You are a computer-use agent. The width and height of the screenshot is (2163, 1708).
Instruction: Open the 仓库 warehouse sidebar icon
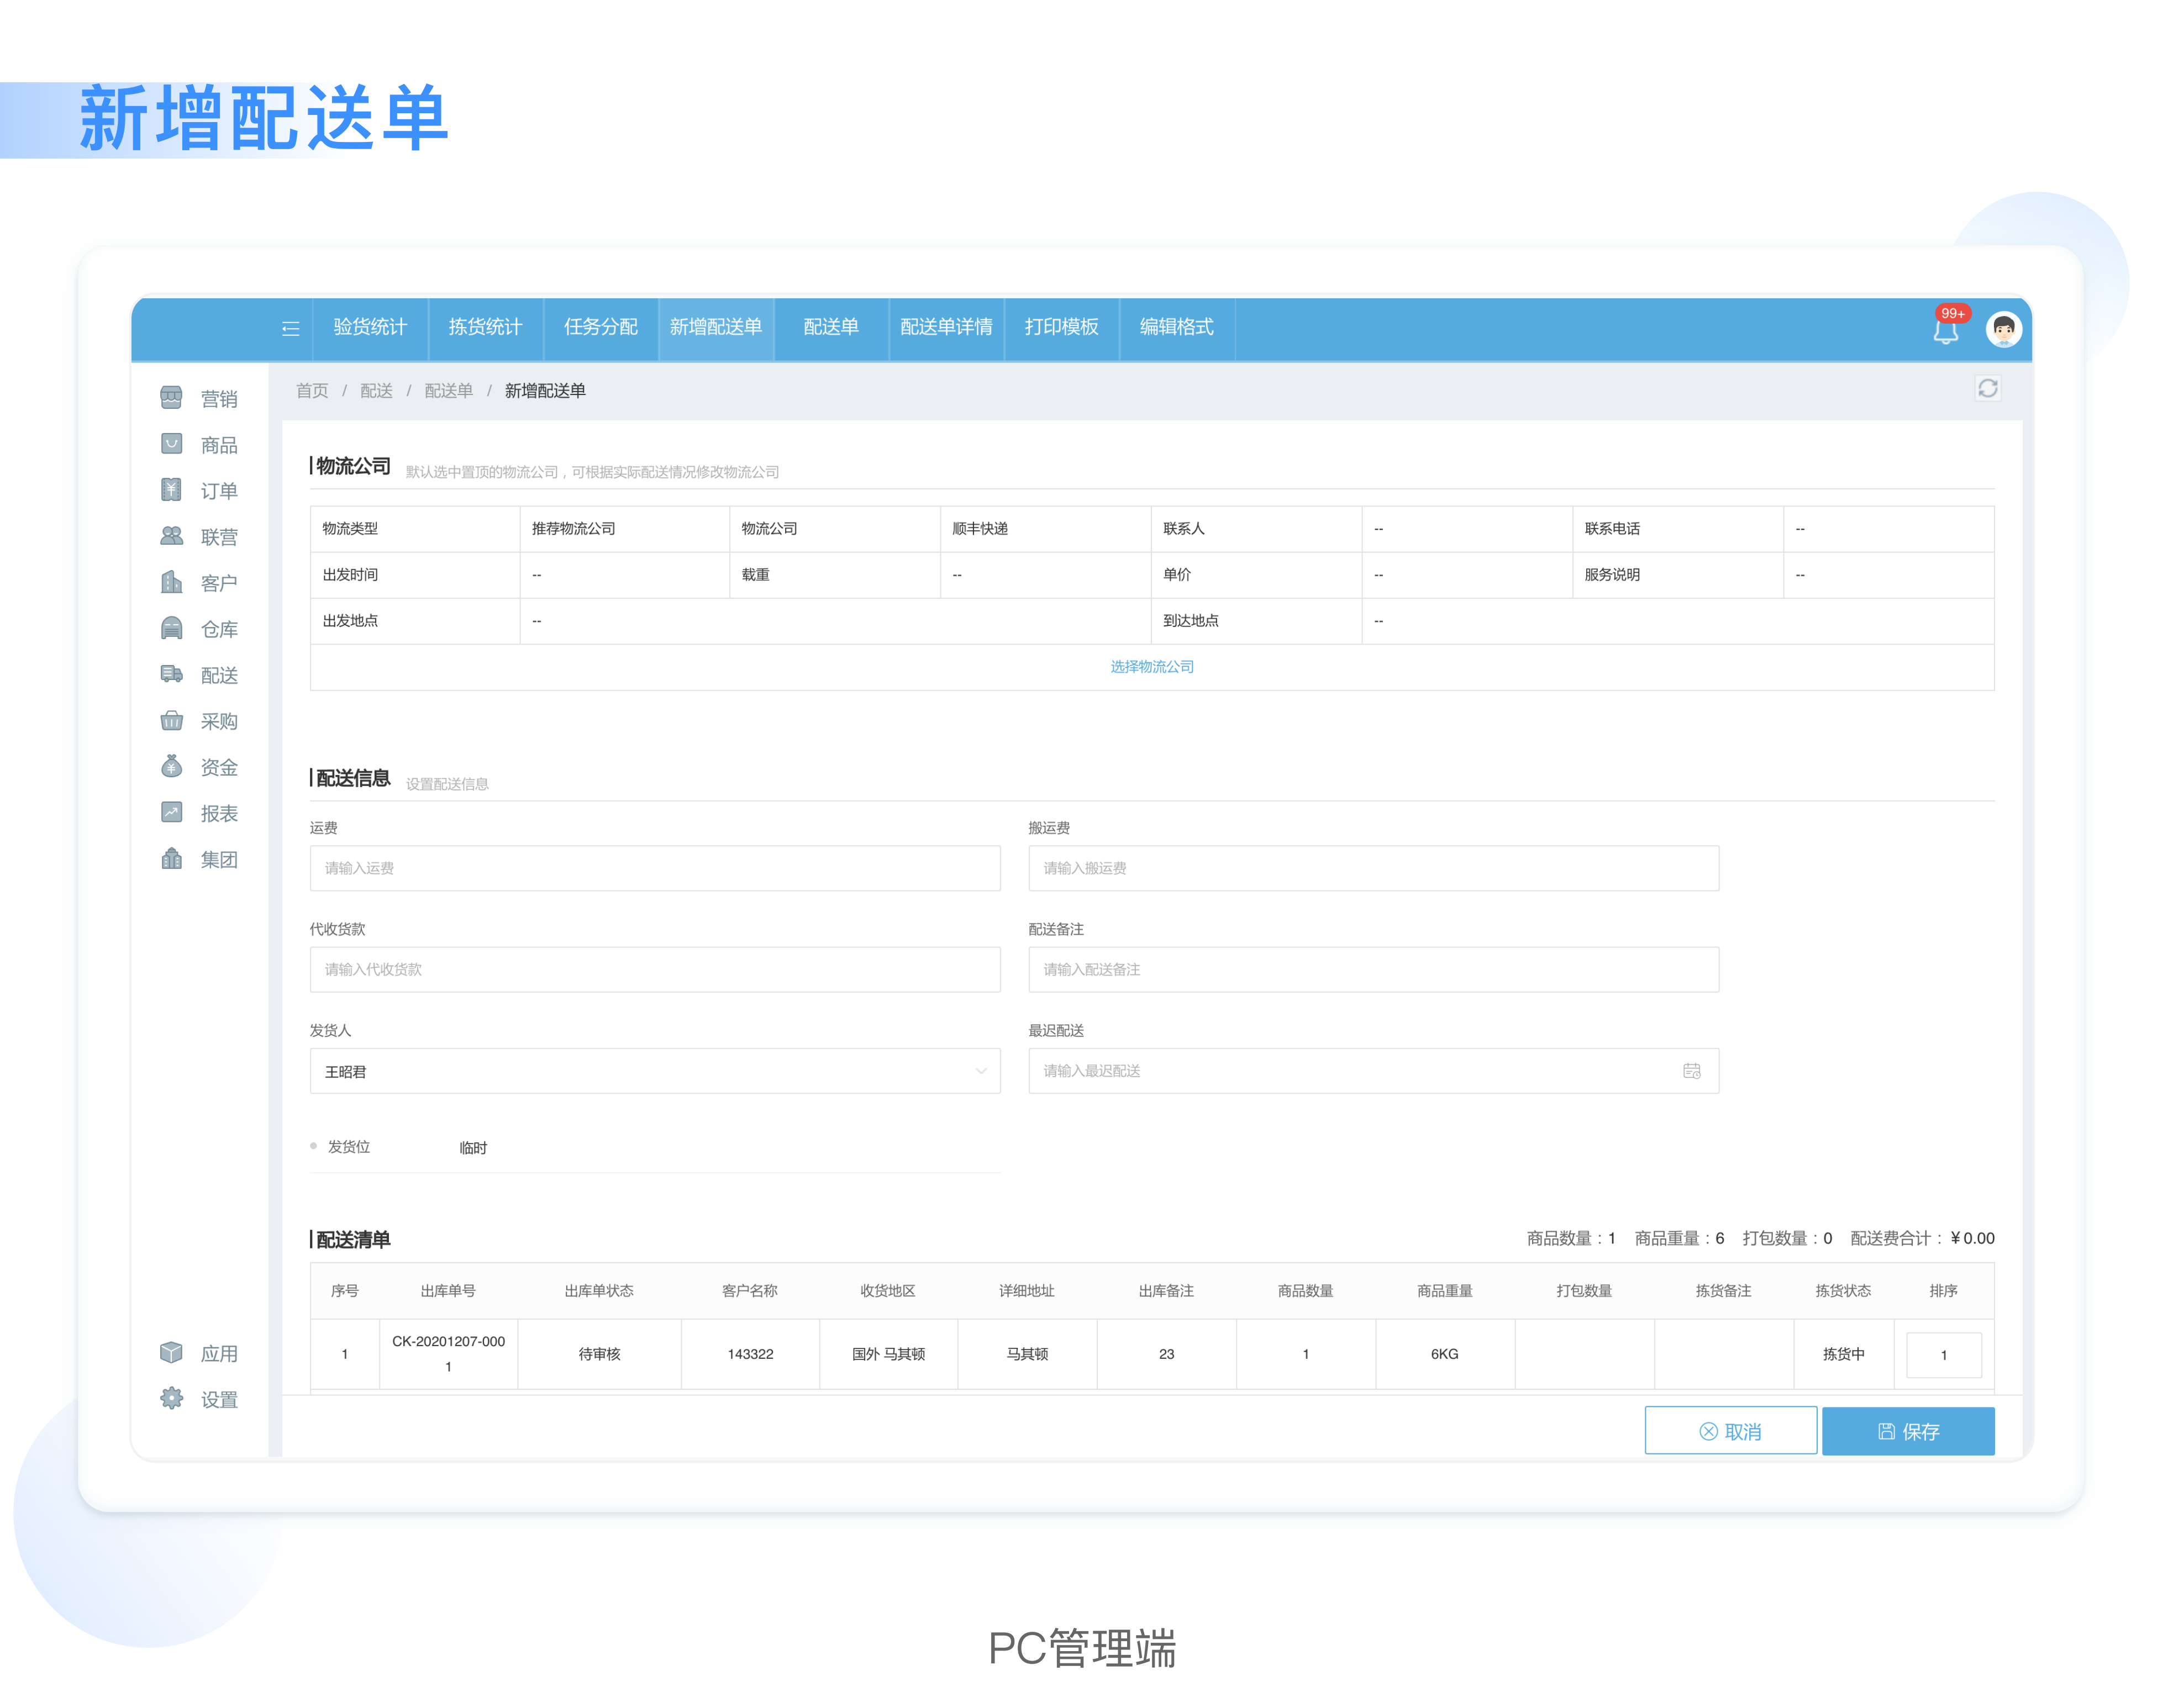pyautogui.click(x=172, y=628)
